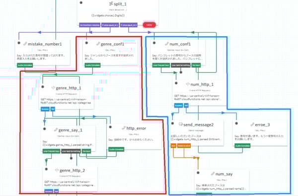The image size is (298, 196).
Task: Click the split_1 widget split icon
Action: (x=111, y=3)
